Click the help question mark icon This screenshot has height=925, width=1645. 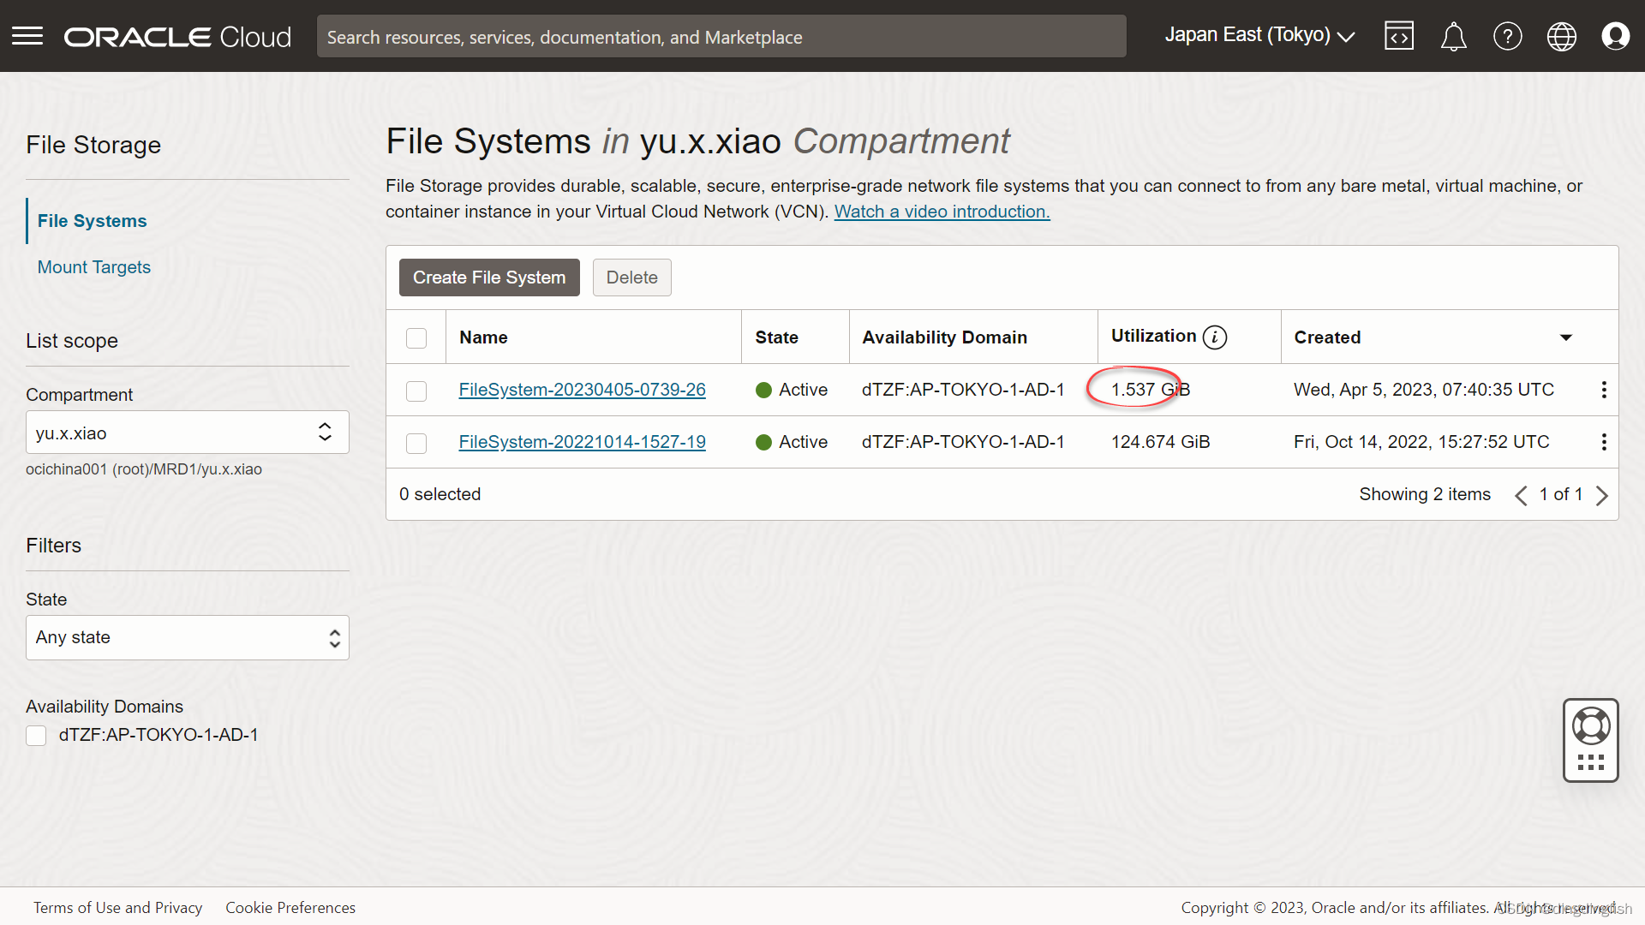tap(1507, 36)
